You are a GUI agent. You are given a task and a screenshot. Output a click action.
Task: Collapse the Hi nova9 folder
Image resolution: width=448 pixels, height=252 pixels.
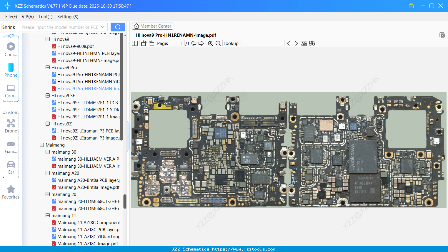pyautogui.click(x=48, y=39)
